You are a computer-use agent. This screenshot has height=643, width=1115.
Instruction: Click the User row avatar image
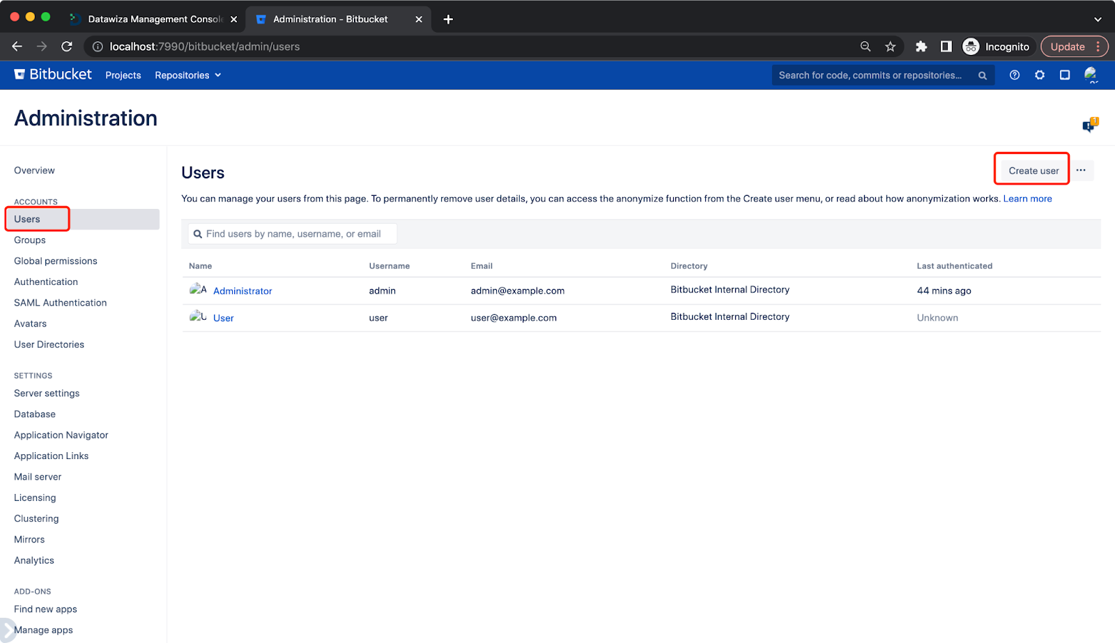(198, 316)
